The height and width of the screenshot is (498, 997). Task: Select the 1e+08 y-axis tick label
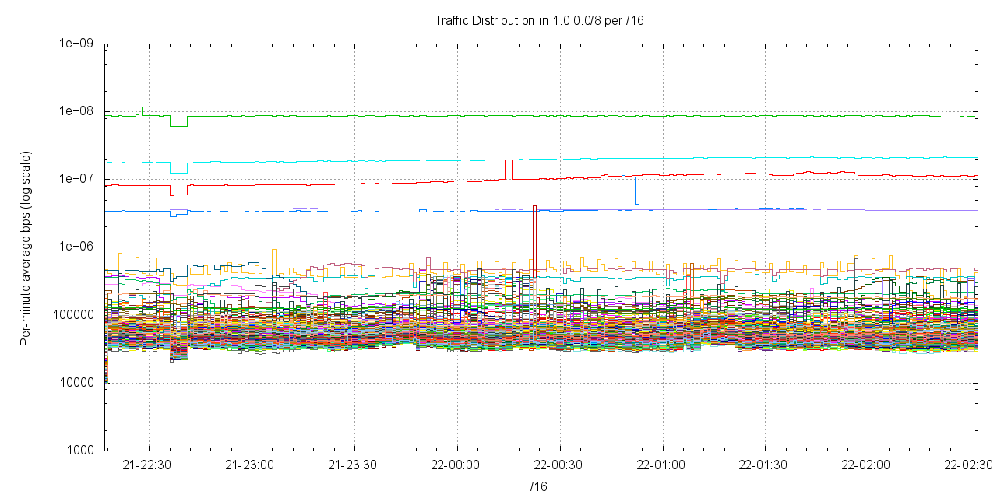[x=76, y=111]
